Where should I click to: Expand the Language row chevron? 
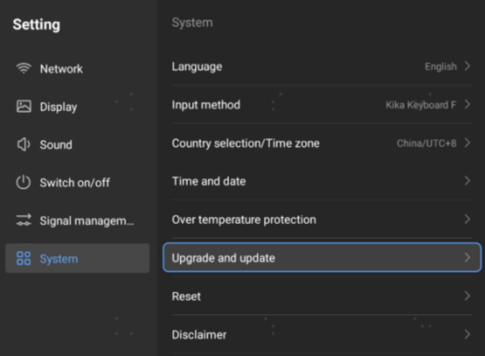click(467, 66)
